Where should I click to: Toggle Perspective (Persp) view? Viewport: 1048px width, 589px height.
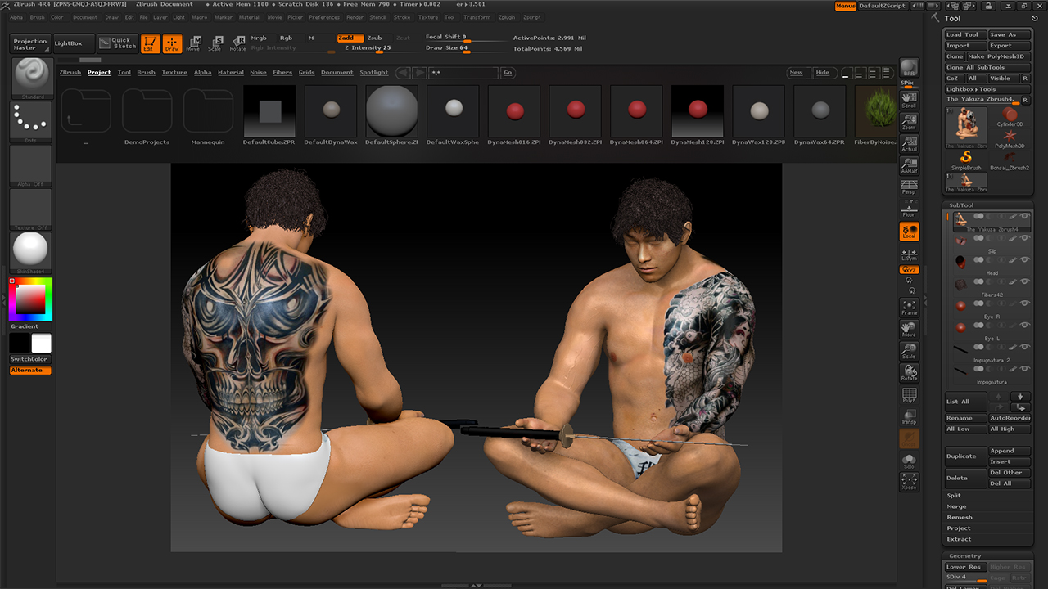click(x=909, y=187)
